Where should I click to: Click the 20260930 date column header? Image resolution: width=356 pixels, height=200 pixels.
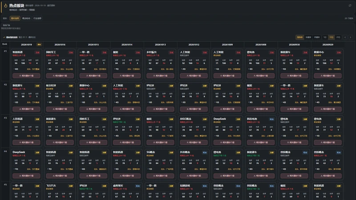click(294, 45)
